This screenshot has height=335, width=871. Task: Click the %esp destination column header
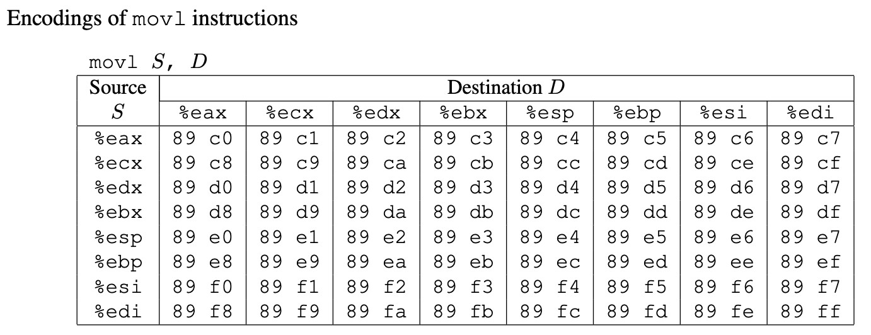click(x=550, y=113)
